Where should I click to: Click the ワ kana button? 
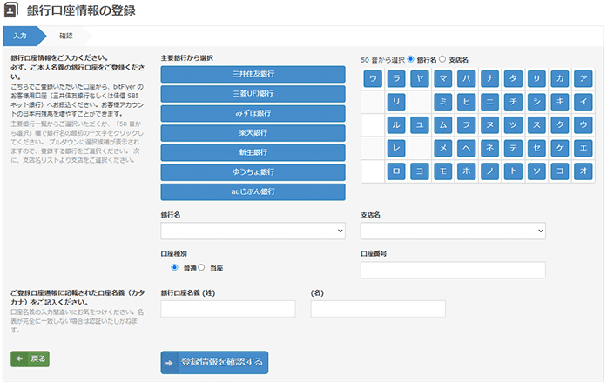[x=373, y=78]
